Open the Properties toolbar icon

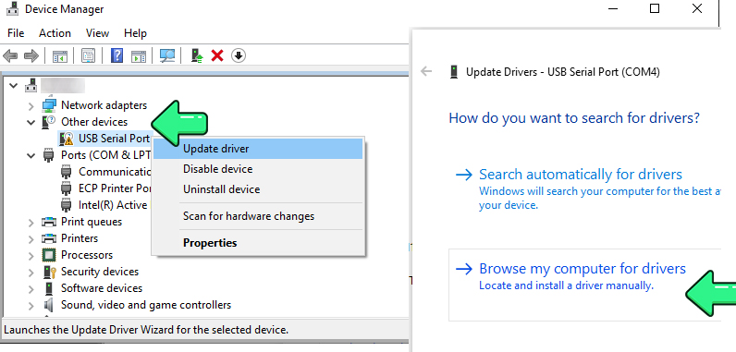(x=88, y=55)
